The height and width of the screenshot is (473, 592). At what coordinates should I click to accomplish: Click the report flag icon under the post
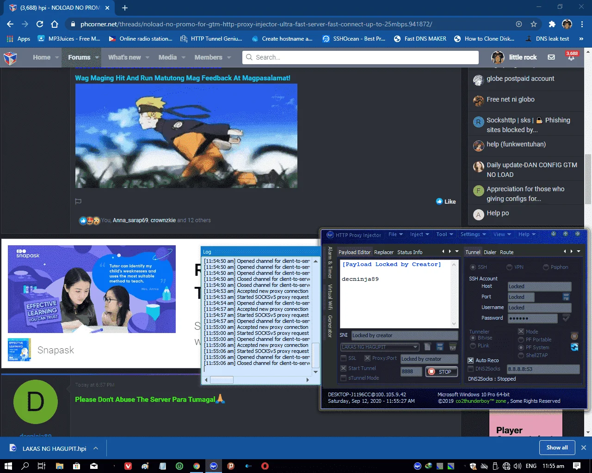point(78,201)
